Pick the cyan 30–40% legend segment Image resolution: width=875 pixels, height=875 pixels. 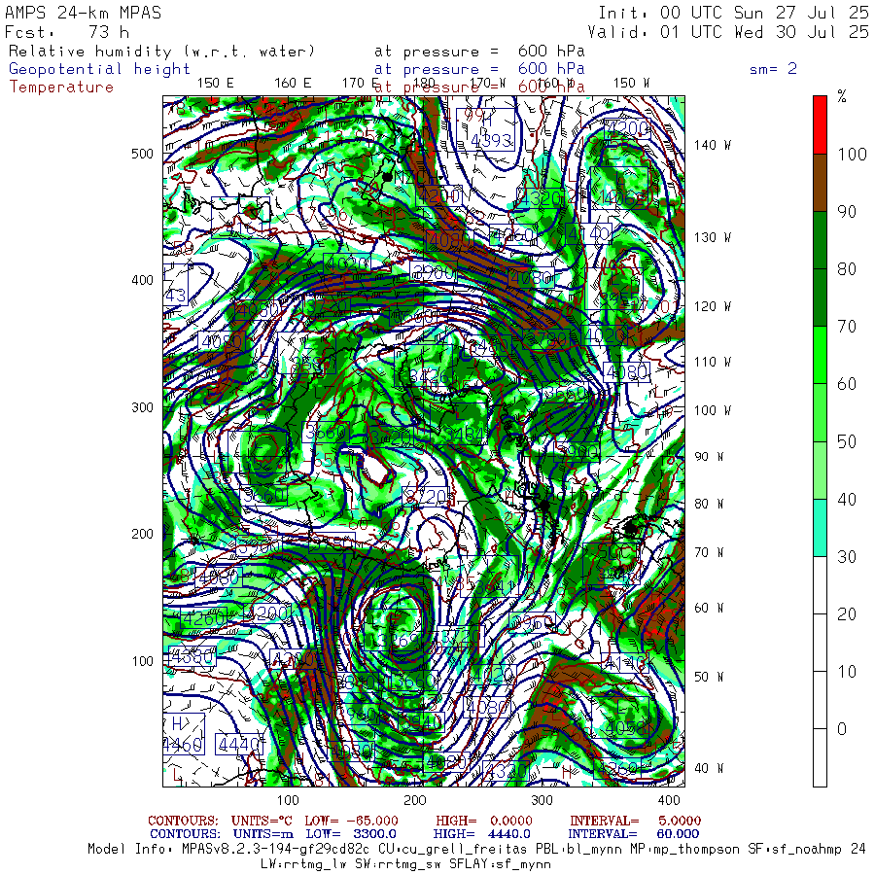point(820,527)
